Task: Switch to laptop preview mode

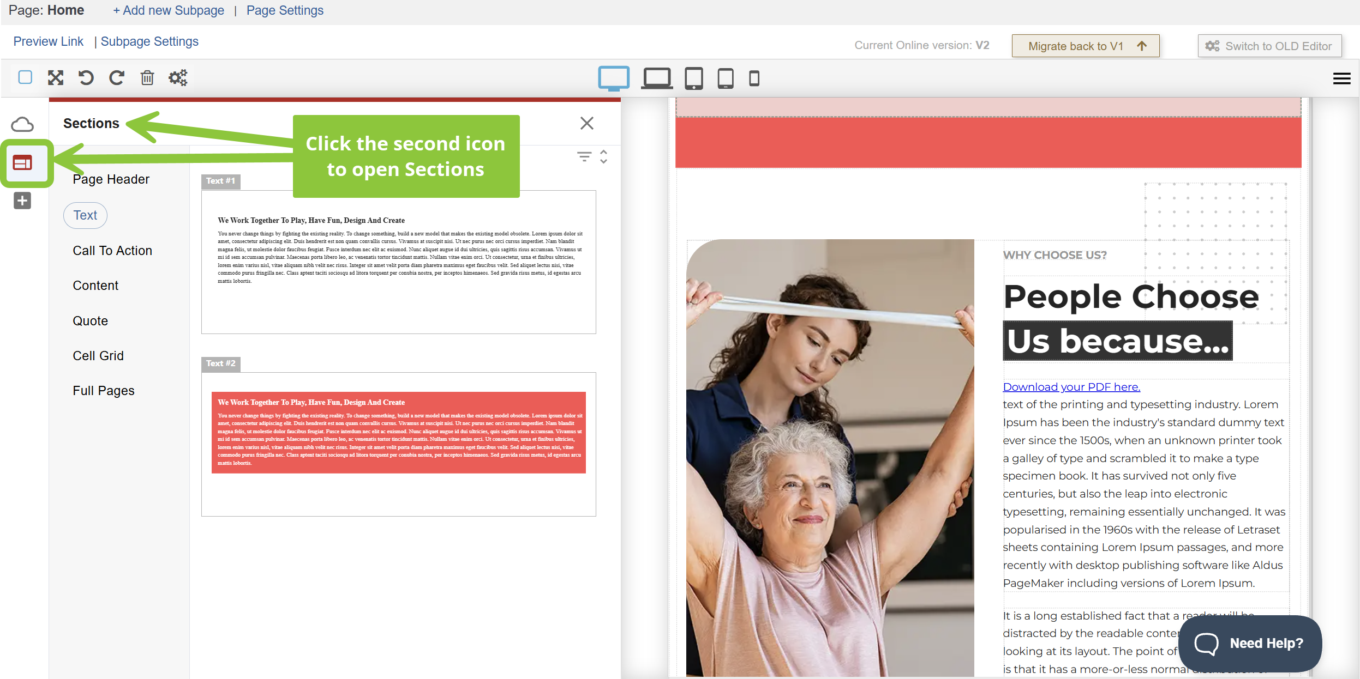Action: (656, 78)
